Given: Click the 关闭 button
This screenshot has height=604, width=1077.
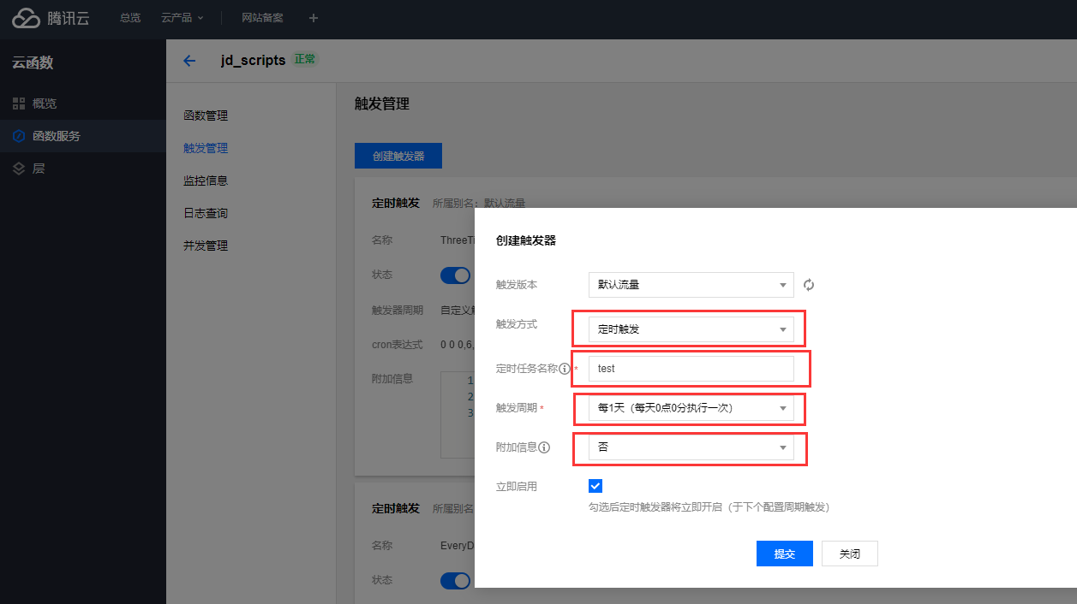Looking at the screenshot, I should point(849,554).
